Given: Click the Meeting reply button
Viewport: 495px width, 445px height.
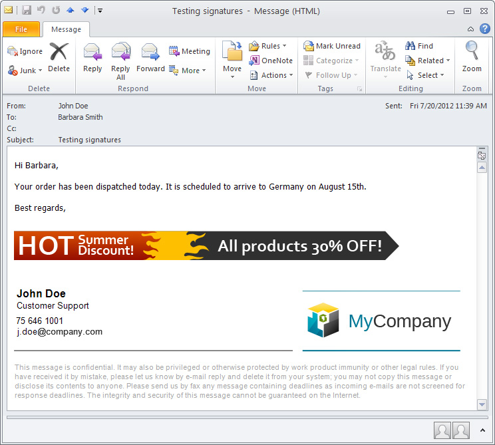Looking at the screenshot, I should tap(190, 51).
